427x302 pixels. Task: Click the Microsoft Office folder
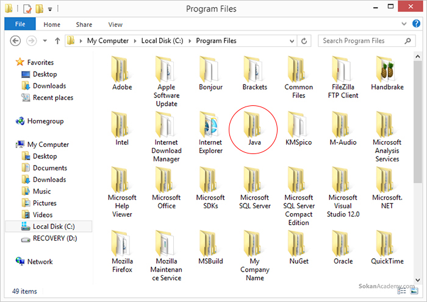point(166,188)
